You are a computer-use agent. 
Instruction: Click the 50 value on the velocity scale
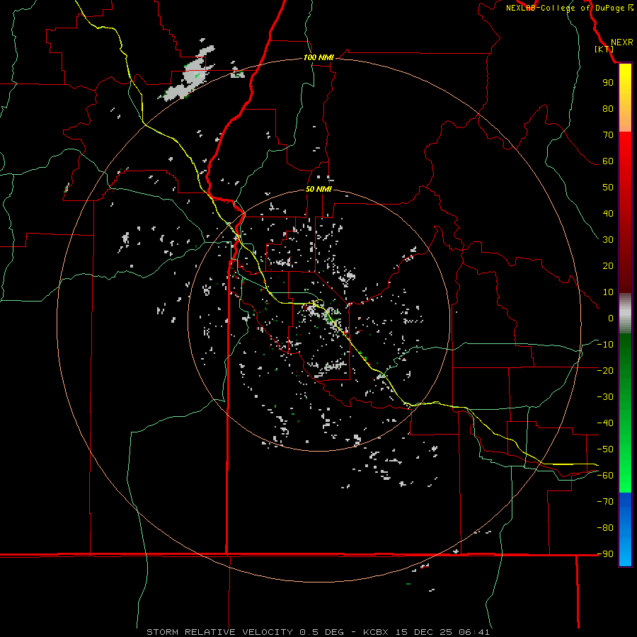(x=608, y=188)
